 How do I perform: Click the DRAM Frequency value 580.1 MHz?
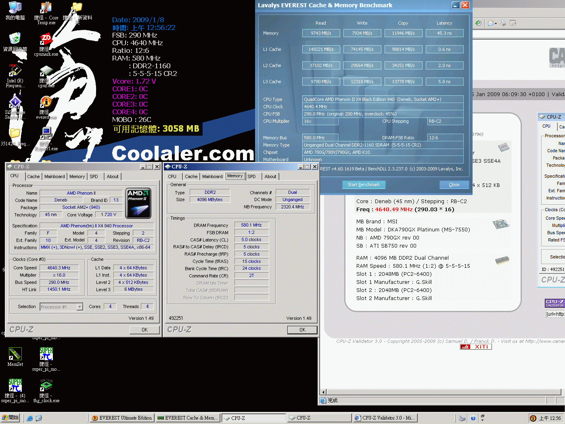pyautogui.click(x=251, y=225)
